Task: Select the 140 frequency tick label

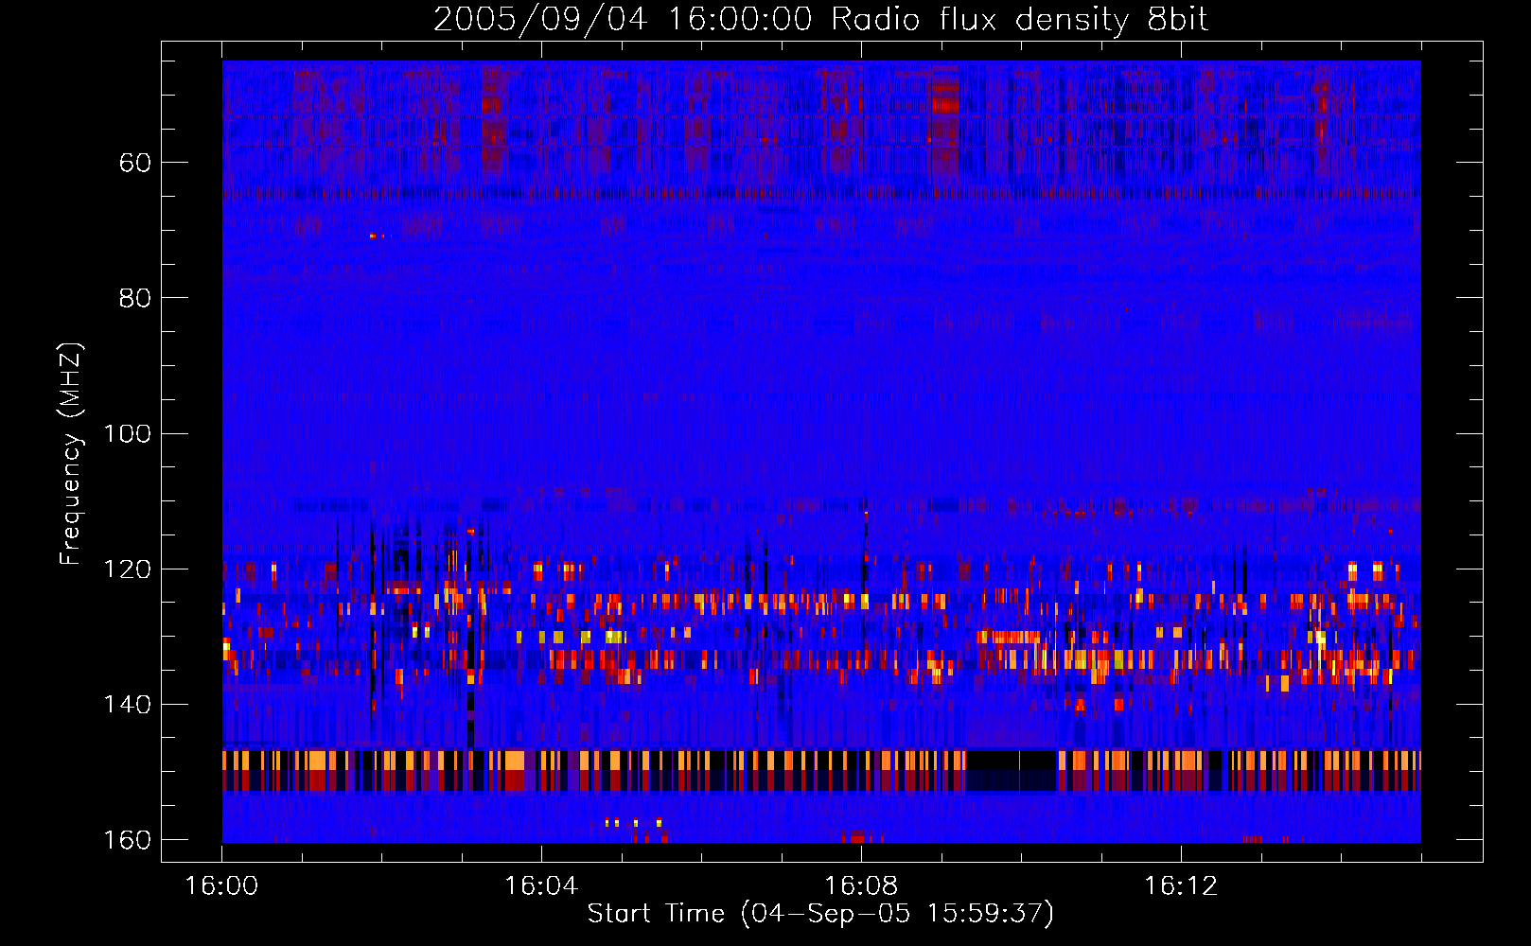Action: [127, 704]
